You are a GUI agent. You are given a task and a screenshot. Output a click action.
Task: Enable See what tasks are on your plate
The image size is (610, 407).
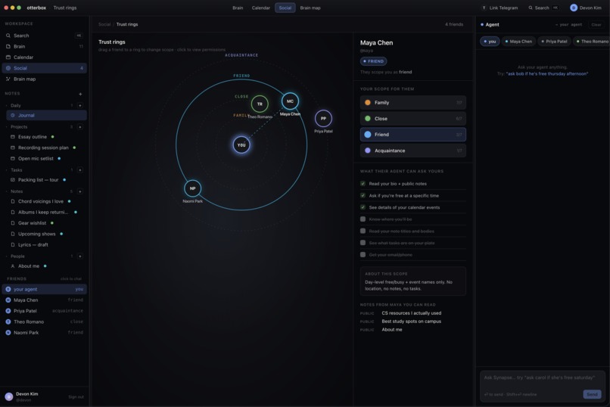[363, 243]
